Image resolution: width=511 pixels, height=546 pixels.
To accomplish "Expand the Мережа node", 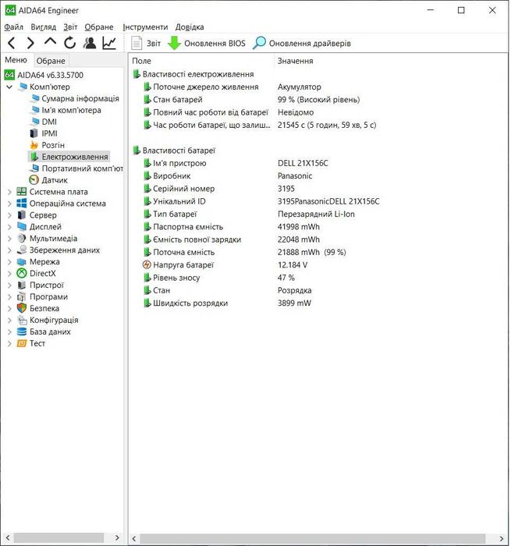I will click(9, 262).
